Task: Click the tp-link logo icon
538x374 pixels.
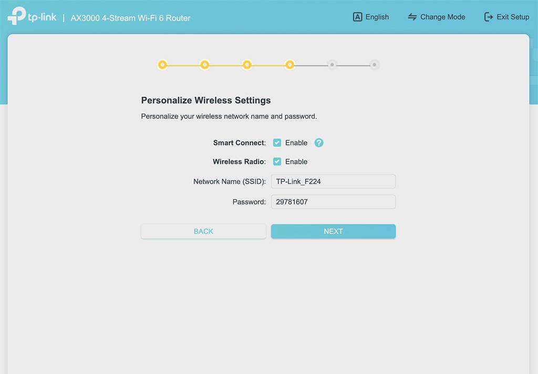Action: point(17,16)
